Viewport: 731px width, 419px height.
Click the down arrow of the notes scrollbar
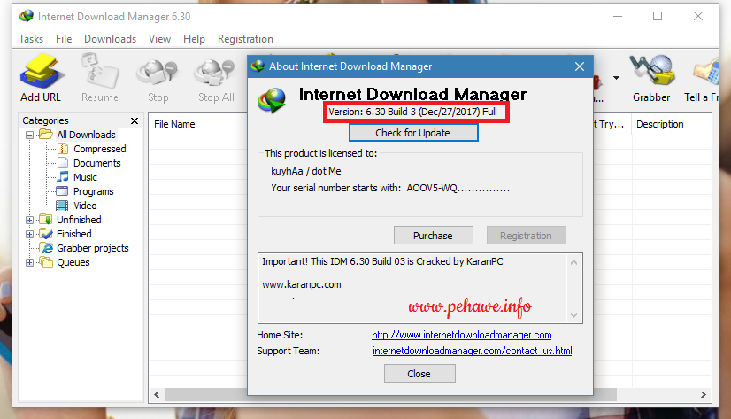point(573,315)
